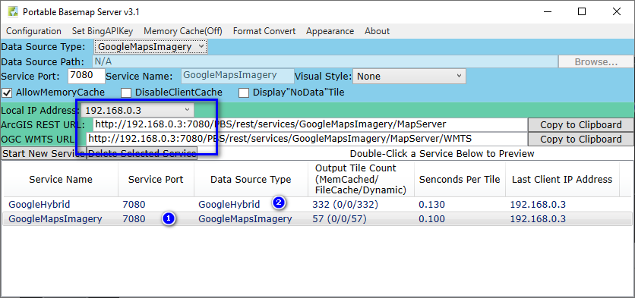
Task: Click GoogleHybrid row's service port 7080
Action: tap(134, 205)
